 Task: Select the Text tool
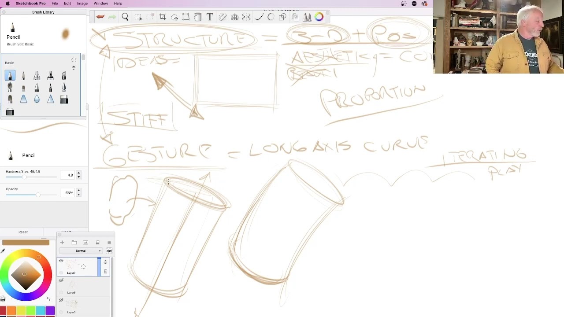coord(210,17)
